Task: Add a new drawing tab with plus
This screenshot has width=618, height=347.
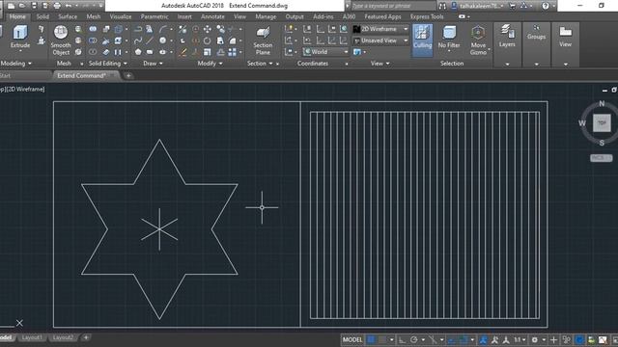Action: pos(128,75)
